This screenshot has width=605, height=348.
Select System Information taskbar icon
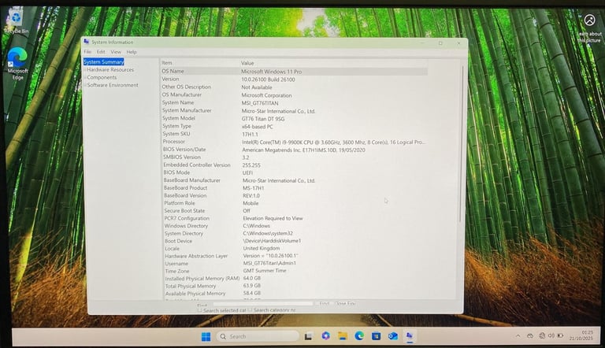(410, 336)
